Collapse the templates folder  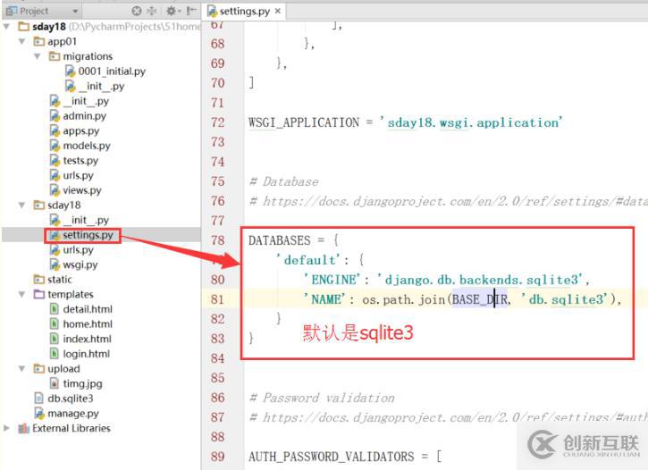tap(22, 295)
